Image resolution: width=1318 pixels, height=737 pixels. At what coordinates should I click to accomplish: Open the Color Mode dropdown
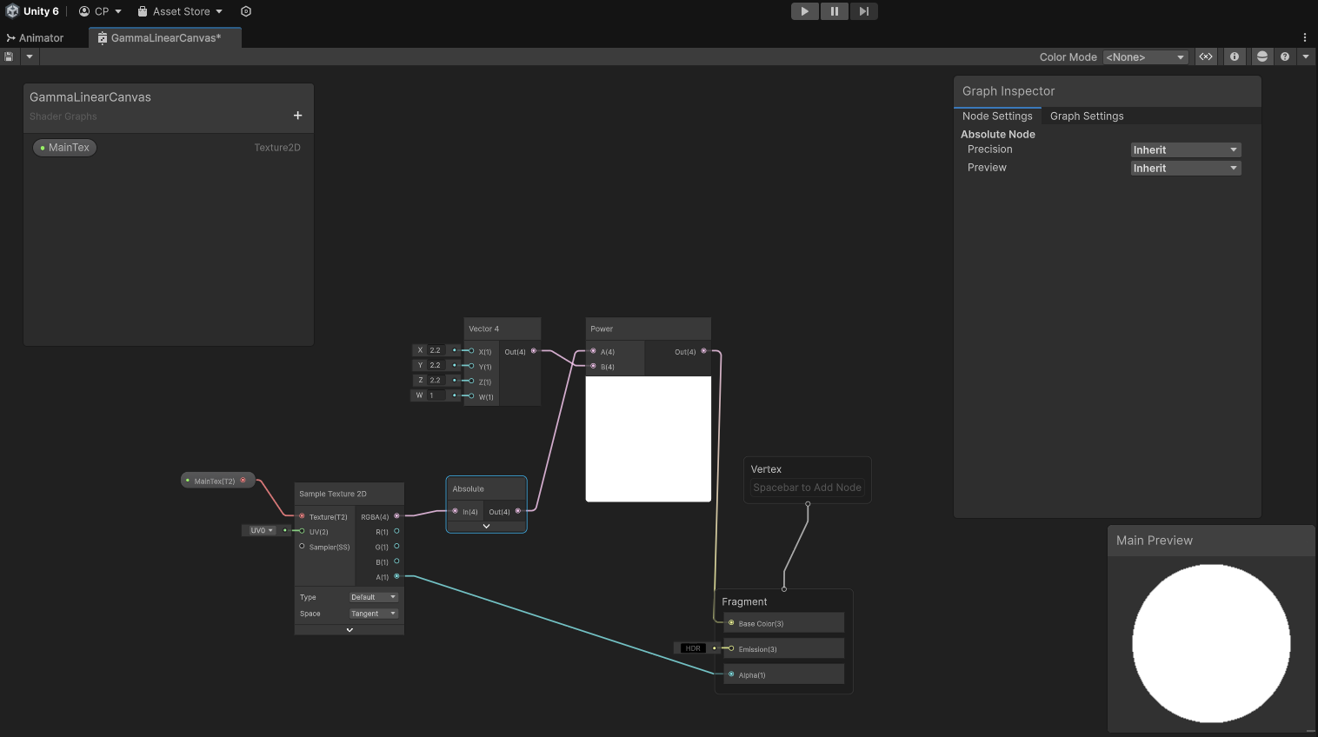click(x=1145, y=56)
